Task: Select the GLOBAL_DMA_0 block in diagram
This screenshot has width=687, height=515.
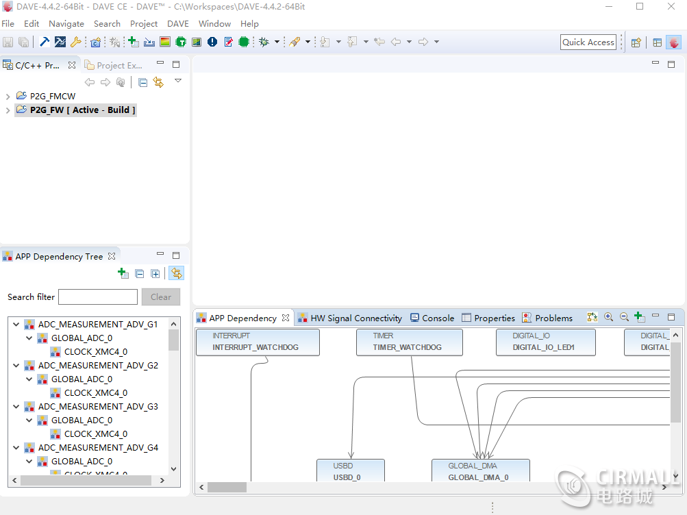Action: pyautogui.click(x=479, y=472)
